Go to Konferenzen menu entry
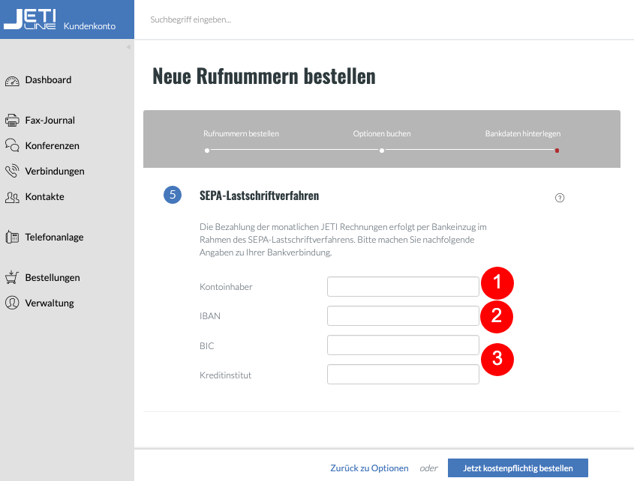The image size is (634, 481). [53, 146]
